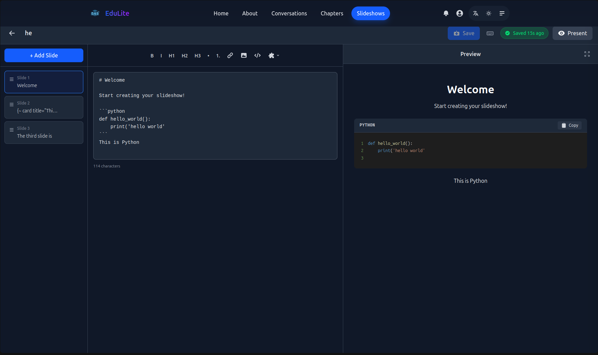Open the Conversations nav item

tap(289, 13)
